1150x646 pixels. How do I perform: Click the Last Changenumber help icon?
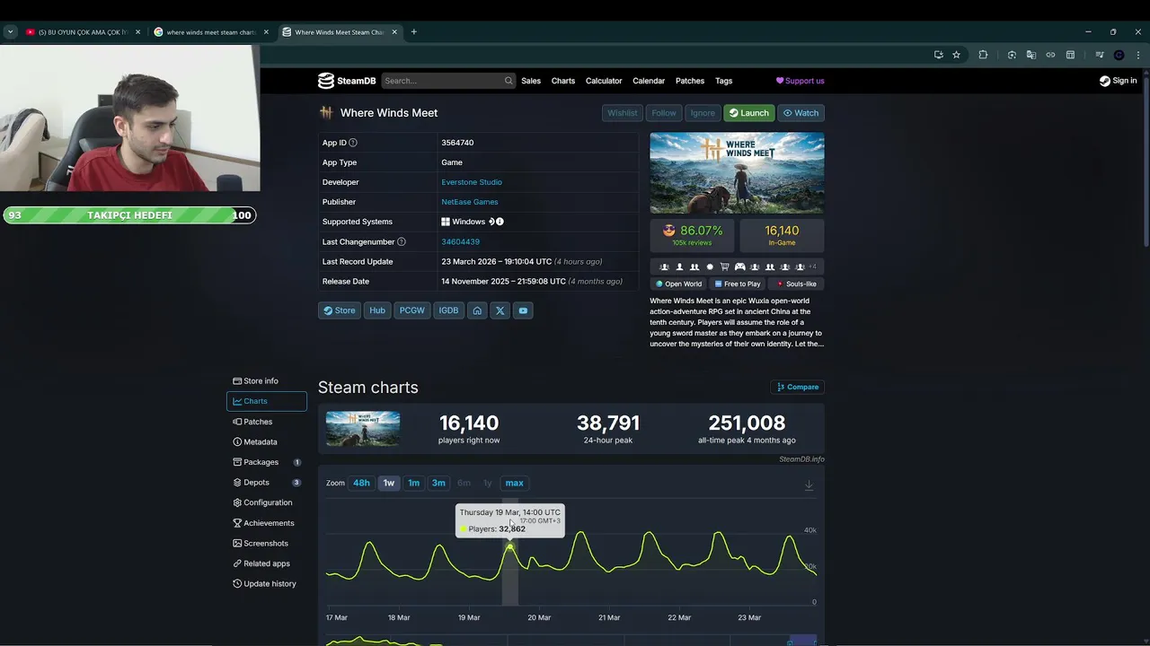tap(402, 241)
